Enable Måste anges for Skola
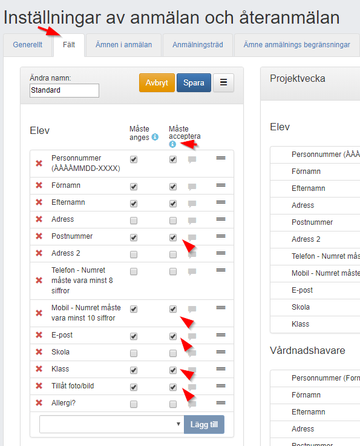Screen dimensions: 360x446 134,353
